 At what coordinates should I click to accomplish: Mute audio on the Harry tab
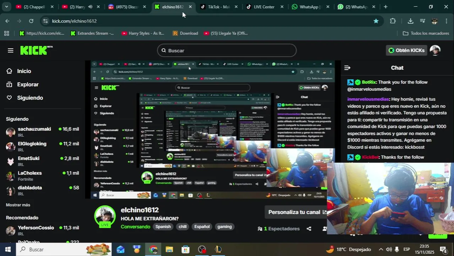(x=90, y=7)
